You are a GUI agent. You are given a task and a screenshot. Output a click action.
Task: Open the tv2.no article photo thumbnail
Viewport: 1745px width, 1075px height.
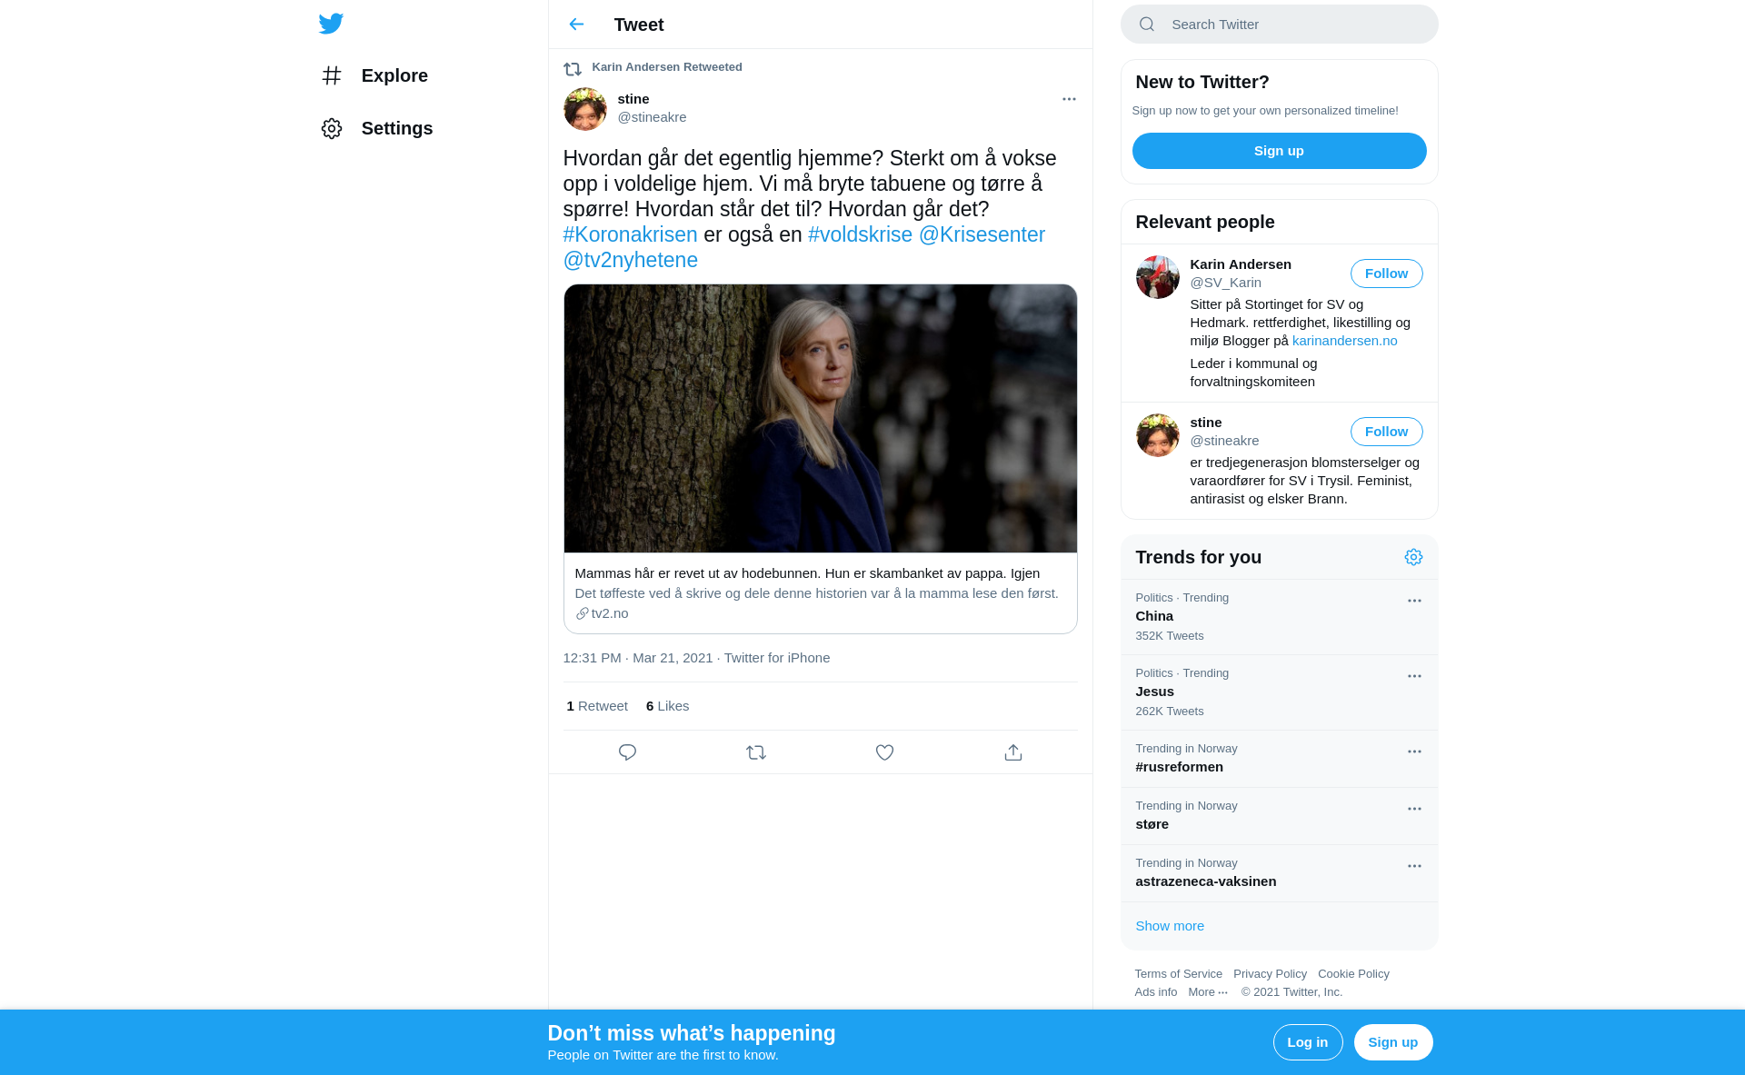(x=820, y=418)
